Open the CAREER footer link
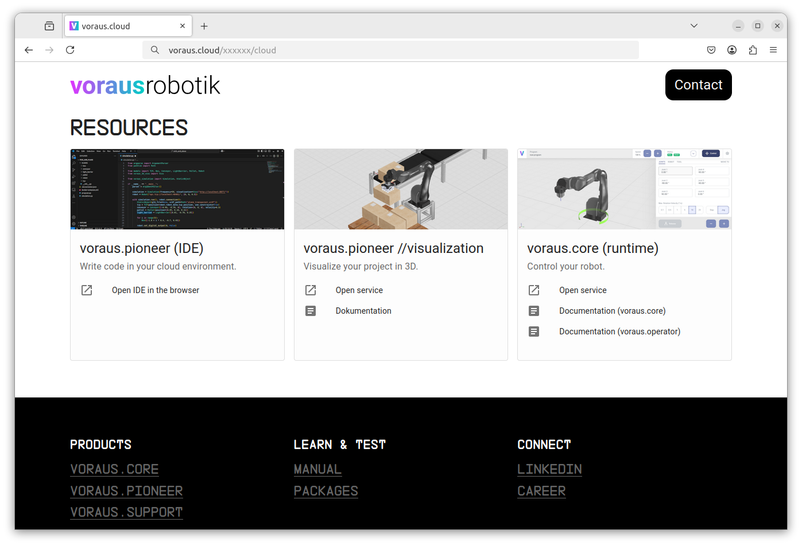The height and width of the screenshot is (546, 802). tap(541, 491)
